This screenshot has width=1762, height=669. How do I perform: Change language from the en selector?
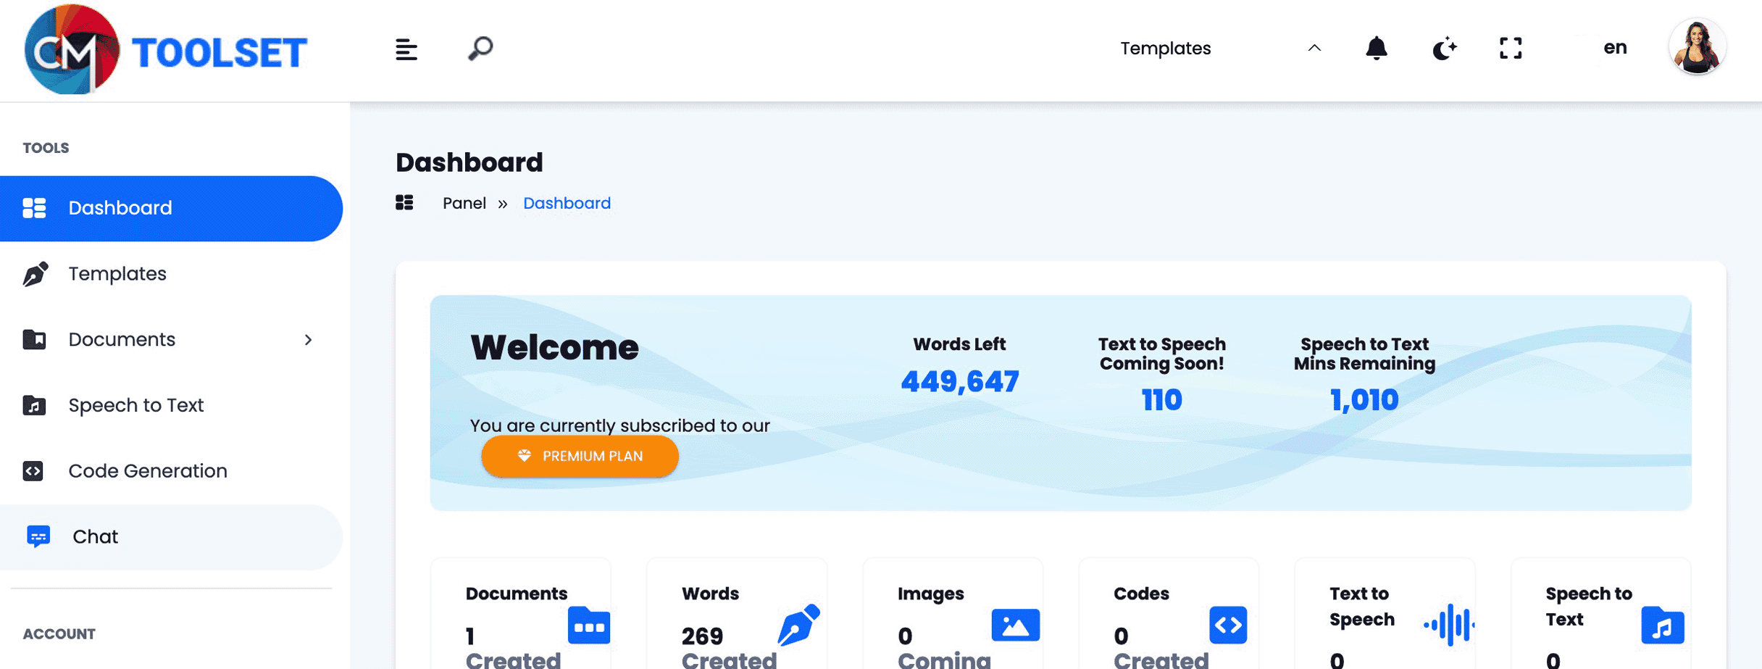pos(1615,48)
